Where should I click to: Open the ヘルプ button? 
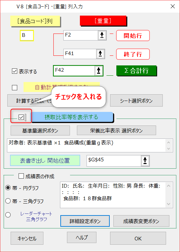[82, 237]
